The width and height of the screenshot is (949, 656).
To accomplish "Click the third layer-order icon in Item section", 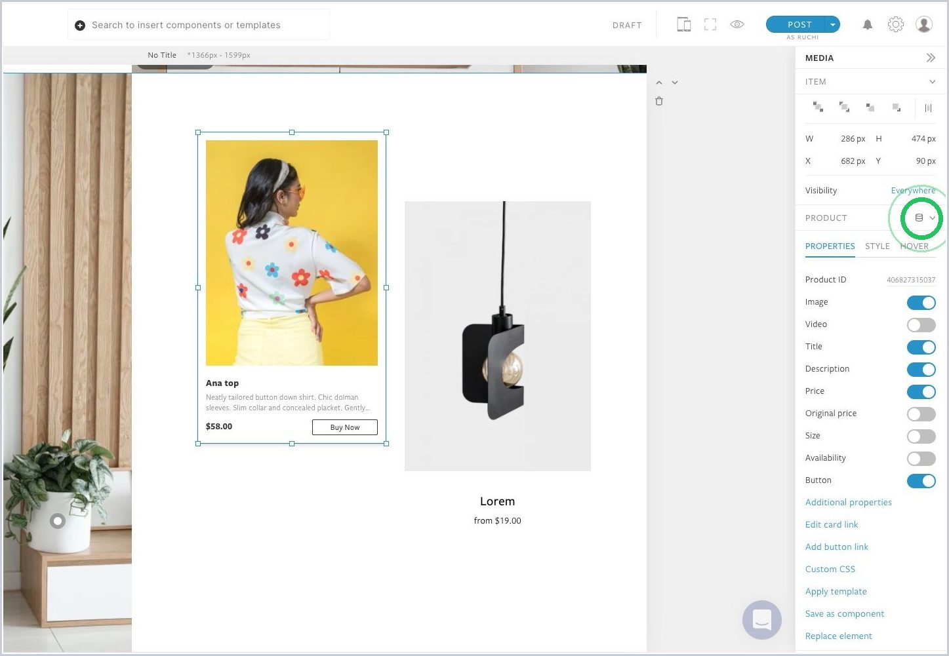I will click(870, 107).
